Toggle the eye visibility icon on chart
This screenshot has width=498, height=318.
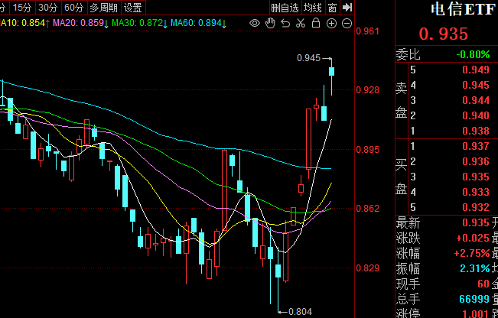tap(255, 24)
